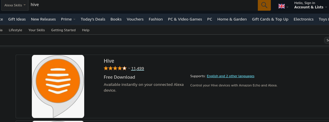The width and height of the screenshot is (329, 122).
Task: Open the Lifestyle skills category
Action: tap(16, 30)
